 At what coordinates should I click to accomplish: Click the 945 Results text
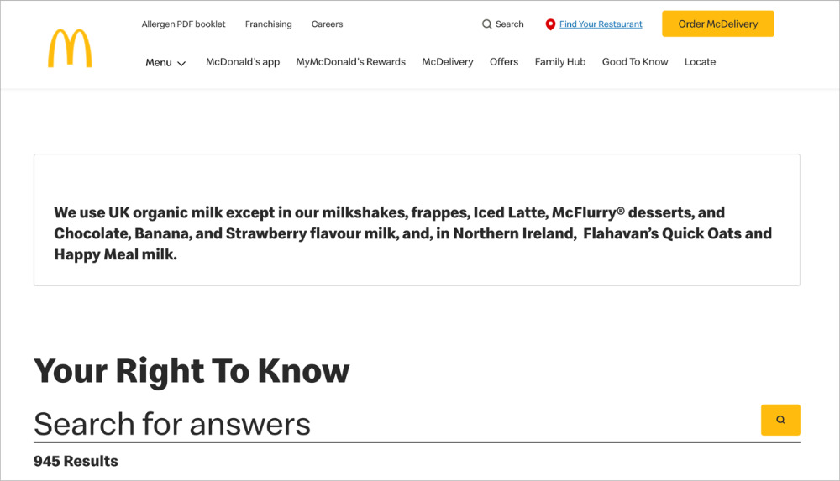pos(76,461)
